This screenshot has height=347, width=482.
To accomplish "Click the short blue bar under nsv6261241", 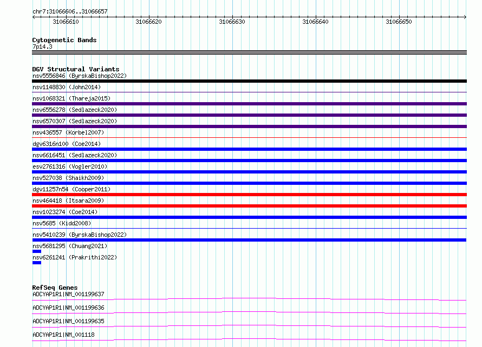I will pyautogui.click(x=37, y=263).
